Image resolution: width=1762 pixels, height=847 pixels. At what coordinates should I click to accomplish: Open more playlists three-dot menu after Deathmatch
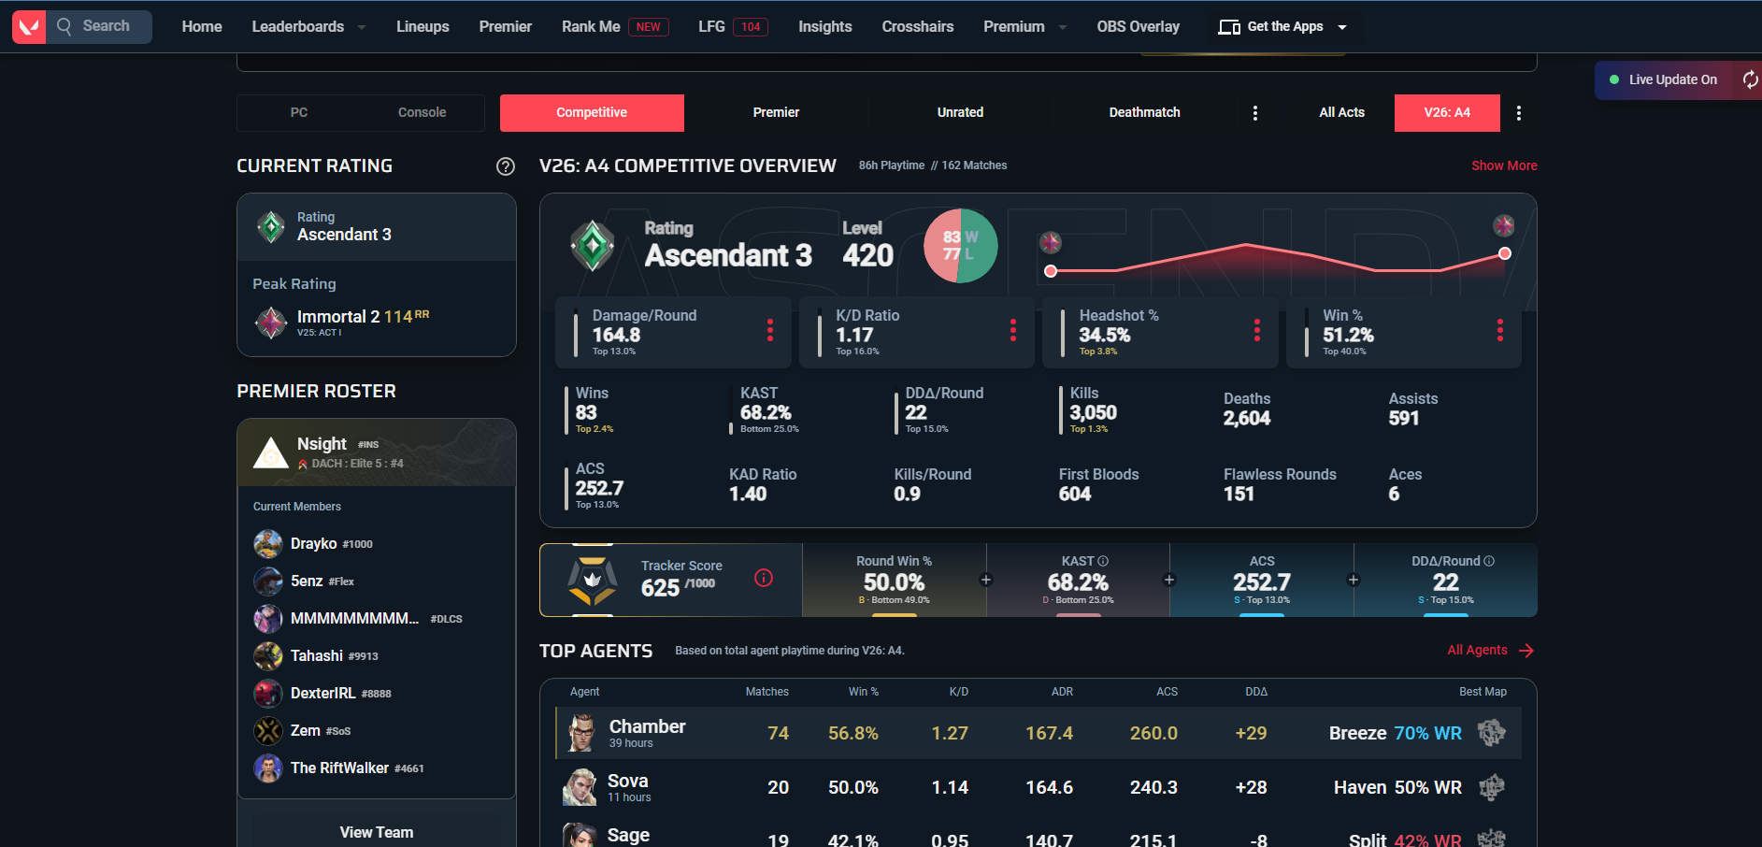(1255, 113)
